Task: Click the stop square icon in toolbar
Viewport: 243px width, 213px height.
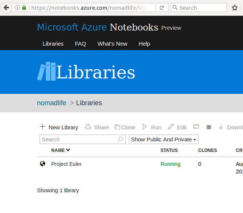Action: pyautogui.click(x=209, y=127)
